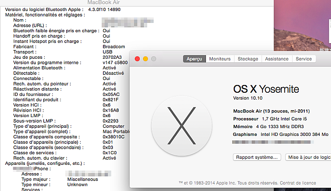The height and width of the screenshot is (191, 331).
Task: Minimize About This Mac with yellow button
Action: click(145, 59)
